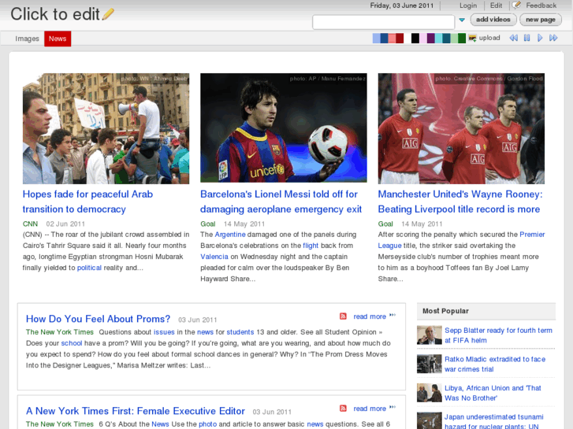
Task: Open the Manchester United players photo
Action: tap(461, 128)
